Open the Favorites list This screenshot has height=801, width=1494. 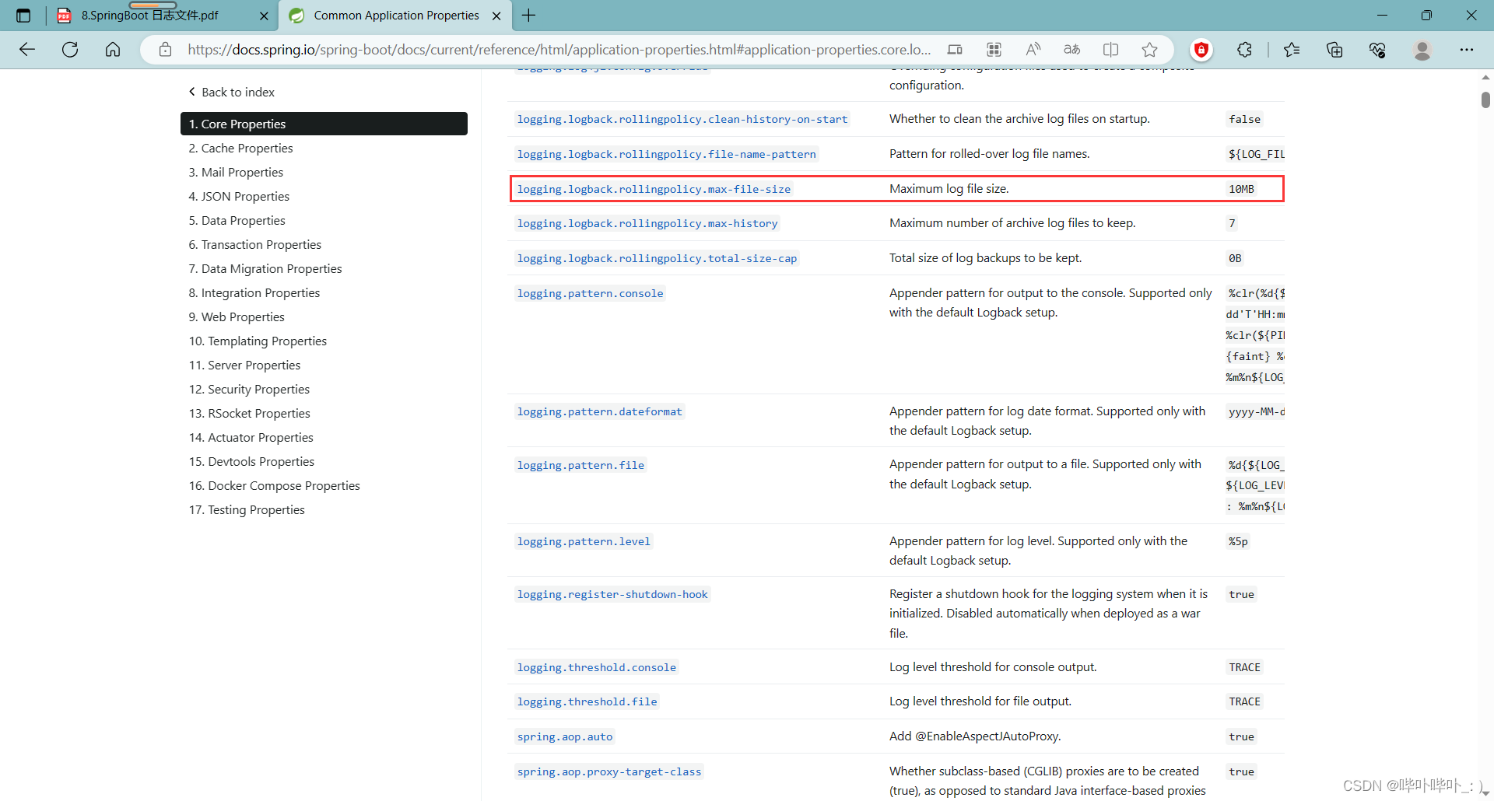[x=1292, y=50]
